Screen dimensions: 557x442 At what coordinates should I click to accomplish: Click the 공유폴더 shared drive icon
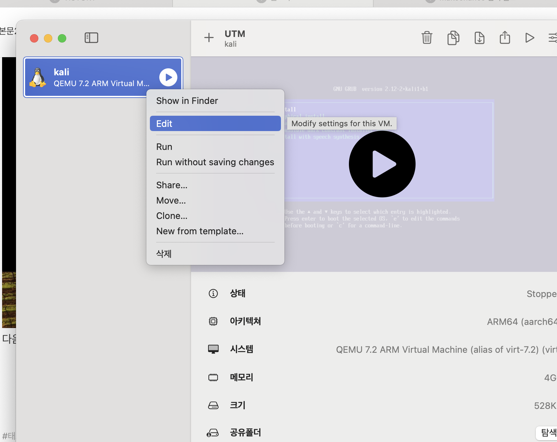click(213, 433)
